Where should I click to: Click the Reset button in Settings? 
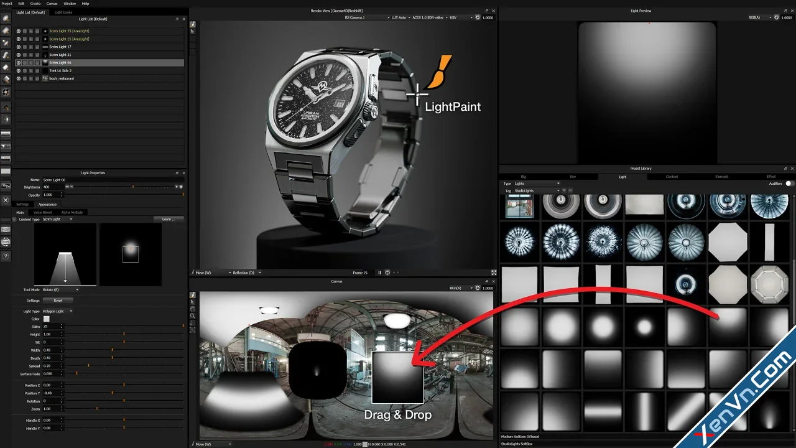tap(58, 301)
